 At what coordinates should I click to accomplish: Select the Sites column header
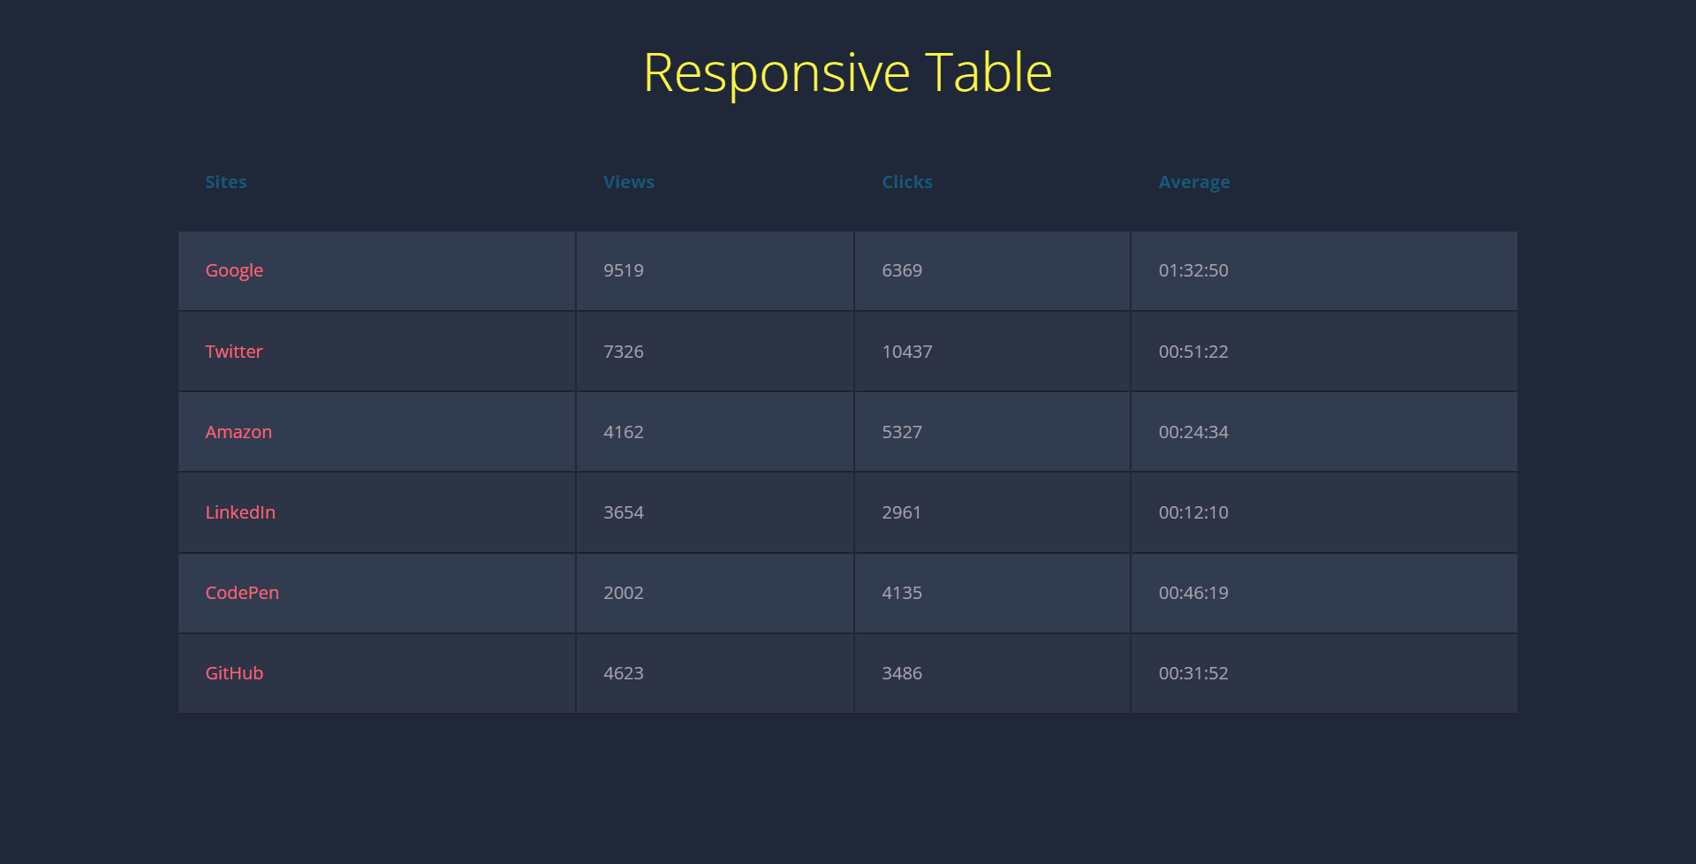tap(226, 182)
